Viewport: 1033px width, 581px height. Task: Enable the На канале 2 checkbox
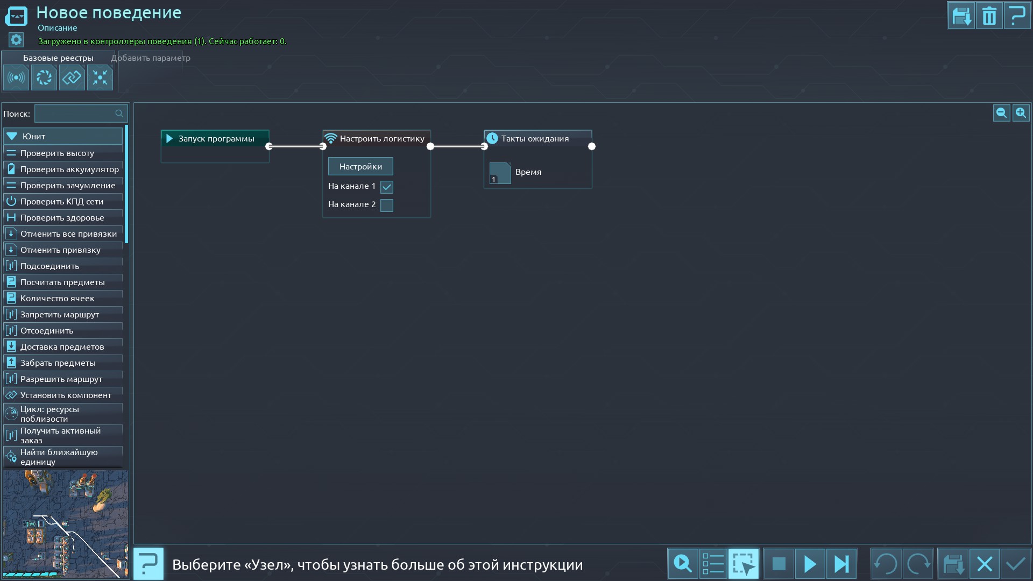pyautogui.click(x=387, y=205)
